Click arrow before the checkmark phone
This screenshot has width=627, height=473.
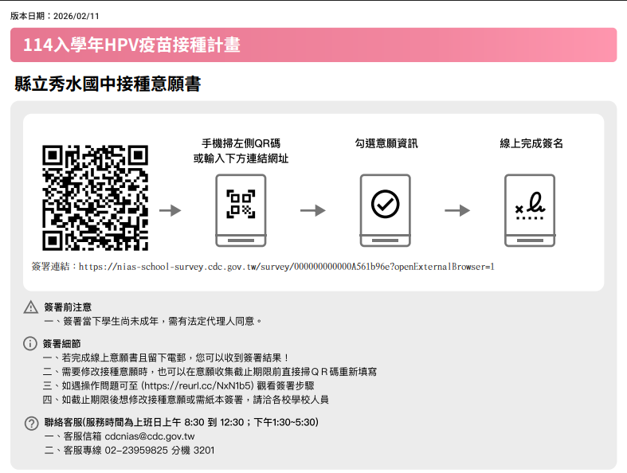(x=312, y=210)
